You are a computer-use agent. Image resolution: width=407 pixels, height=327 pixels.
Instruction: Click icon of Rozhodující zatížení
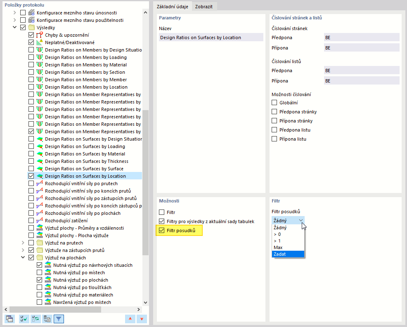(x=40, y=221)
